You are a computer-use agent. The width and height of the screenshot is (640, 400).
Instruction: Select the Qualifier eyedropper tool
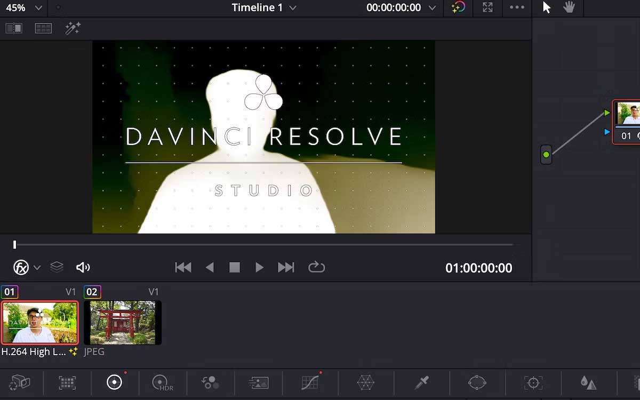(421, 382)
